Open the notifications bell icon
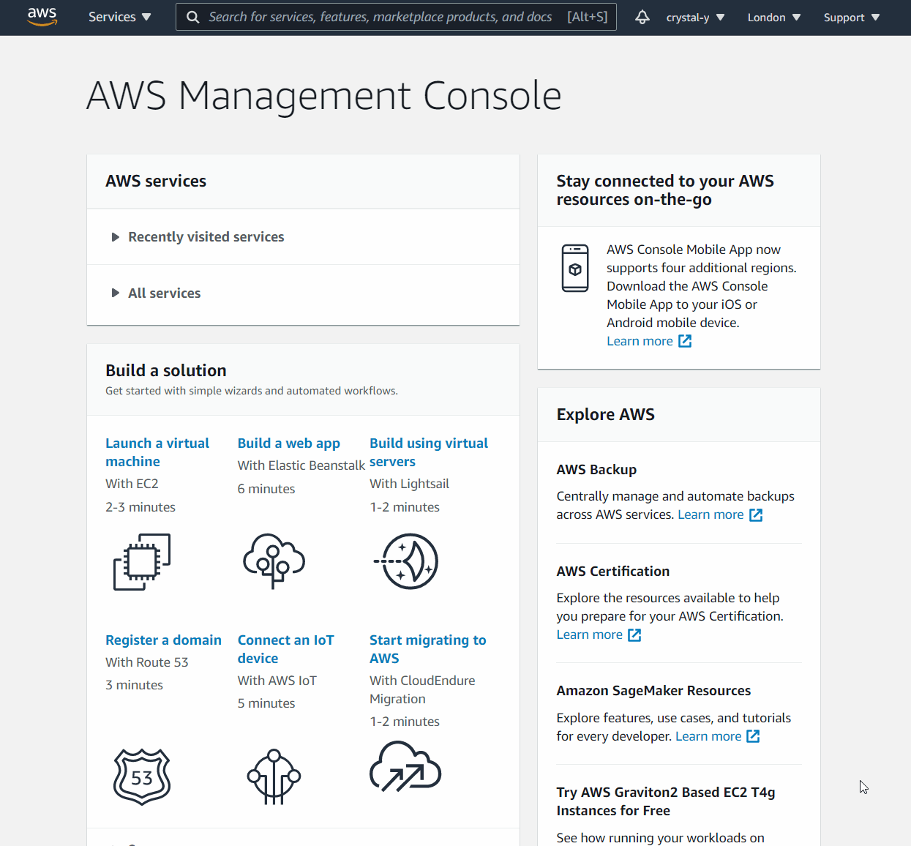Screen dimensions: 911x846 click(x=642, y=17)
